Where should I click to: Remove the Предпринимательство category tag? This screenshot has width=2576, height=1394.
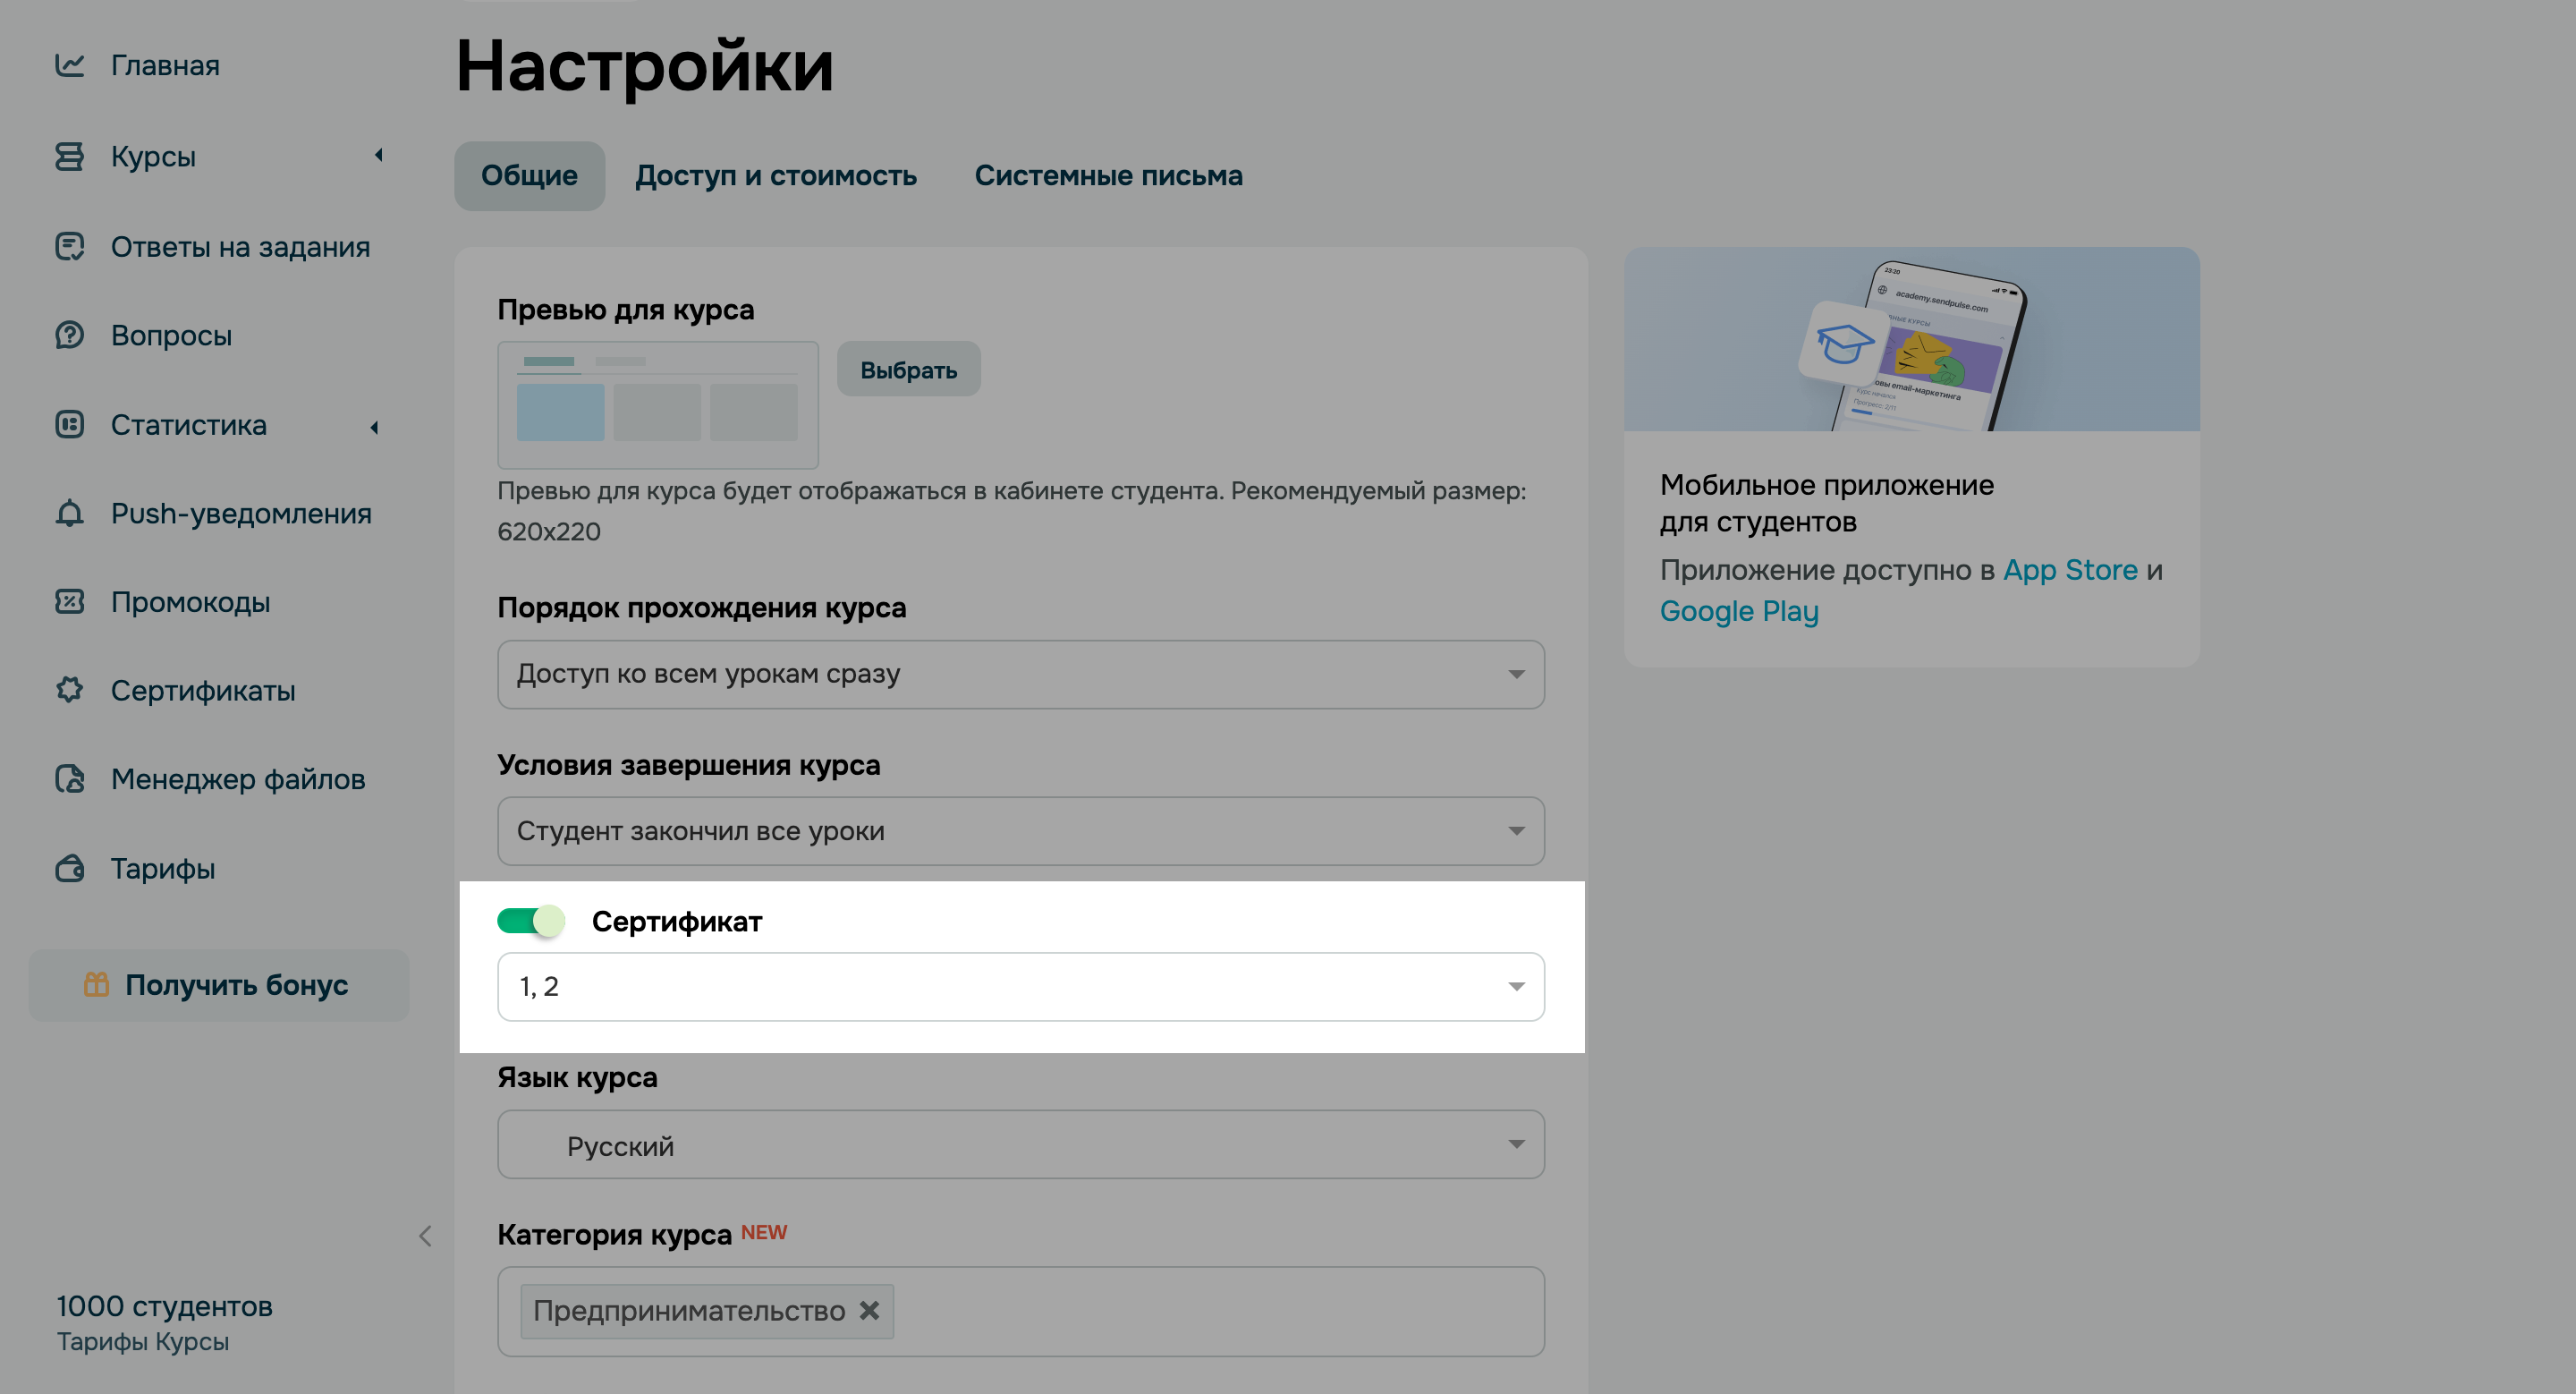pos(869,1310)
